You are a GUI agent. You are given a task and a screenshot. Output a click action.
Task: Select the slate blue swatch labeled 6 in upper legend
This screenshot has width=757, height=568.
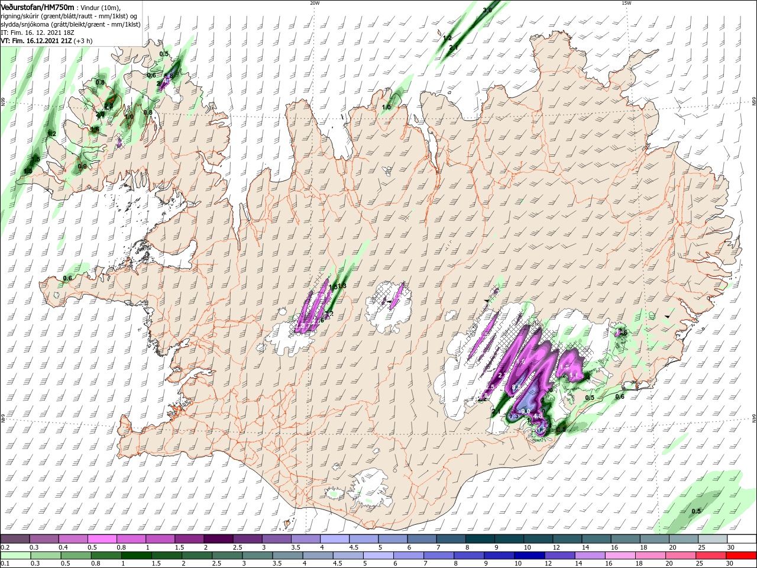pos(422,538)
